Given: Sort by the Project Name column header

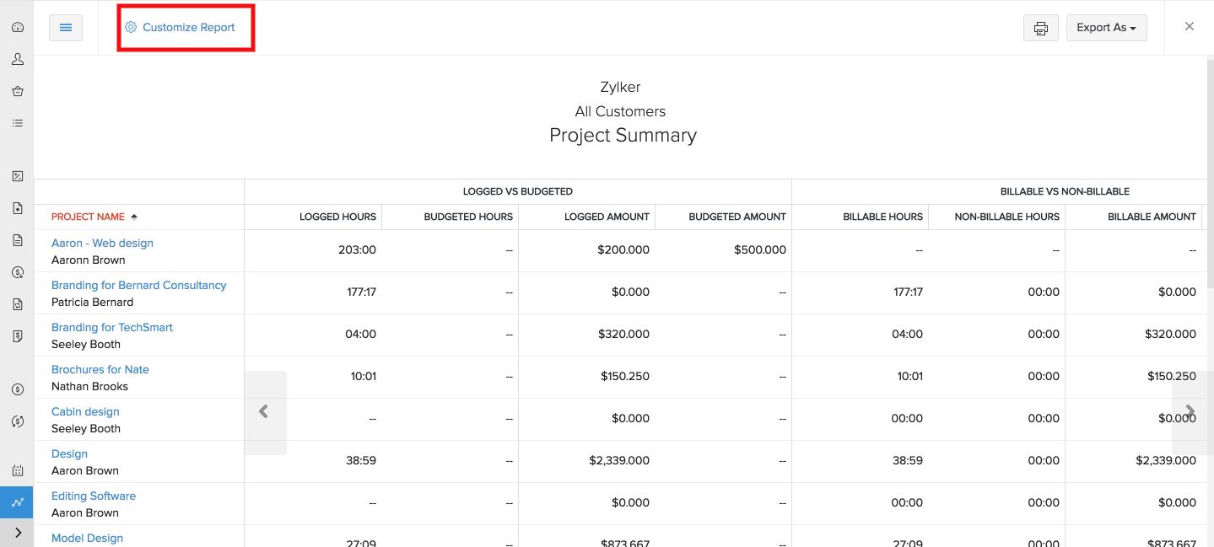Looking at the screenshot, I should click(88, 217).
